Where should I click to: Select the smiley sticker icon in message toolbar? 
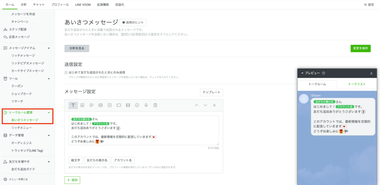click(137, 105)
